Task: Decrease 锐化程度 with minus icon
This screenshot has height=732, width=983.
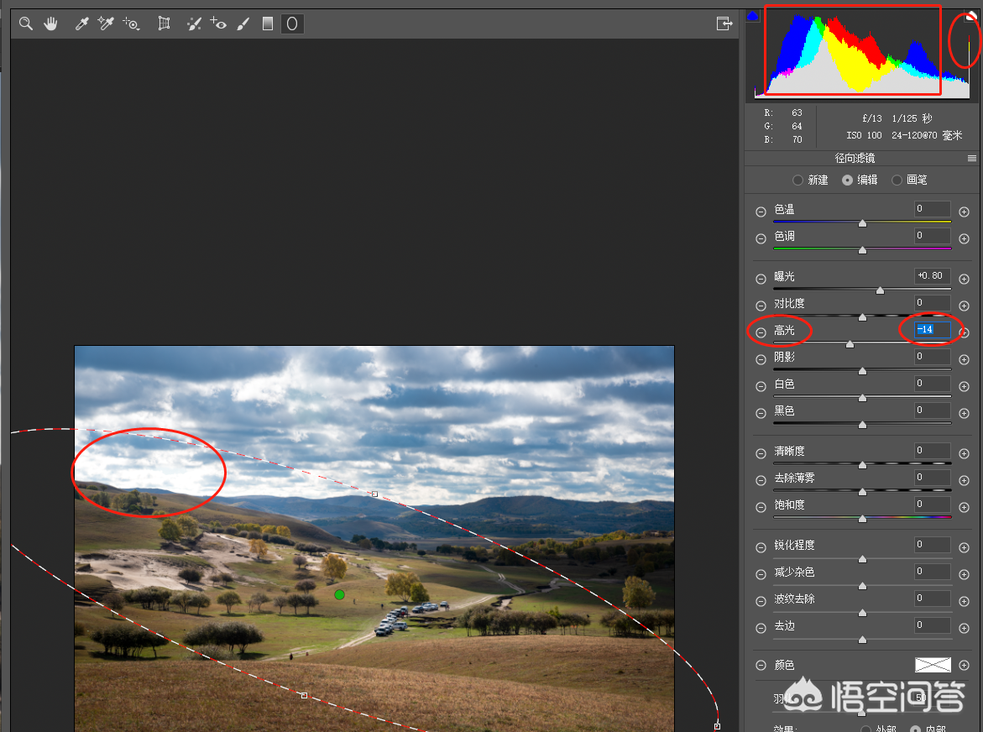Action: 761,548
